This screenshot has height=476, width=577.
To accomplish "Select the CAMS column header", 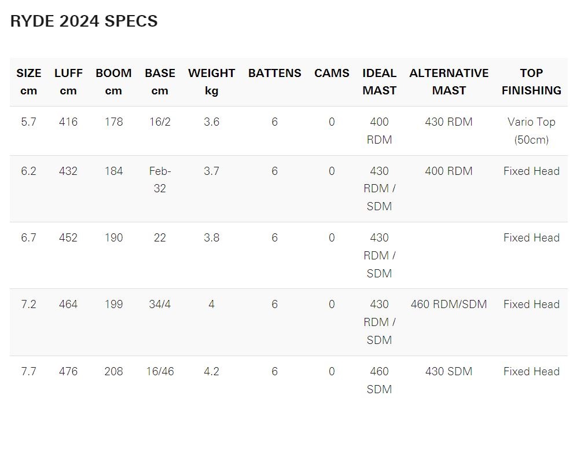I will click(332, 73).
